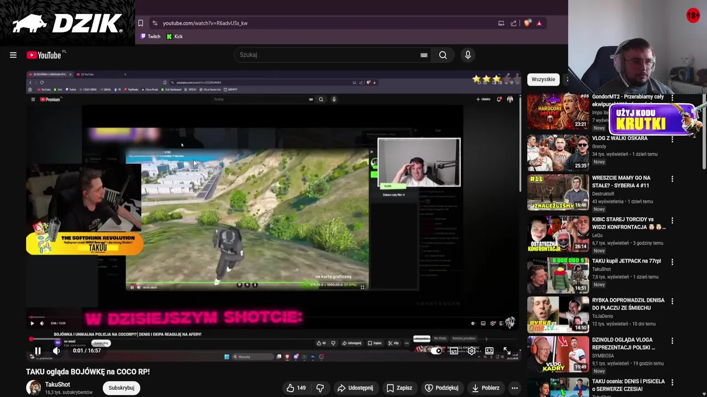Open GondorMT2 video options three dots
The image size is (707, 397).
tap(672, 98)
